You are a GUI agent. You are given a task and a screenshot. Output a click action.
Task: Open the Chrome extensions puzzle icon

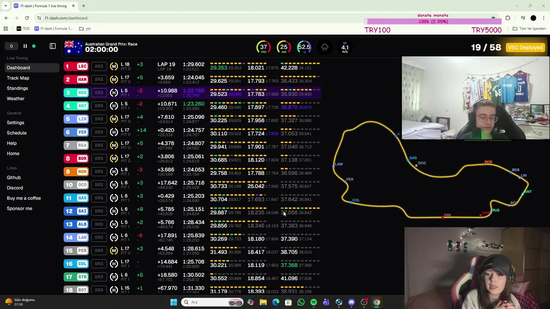click(x=507, y=18)
